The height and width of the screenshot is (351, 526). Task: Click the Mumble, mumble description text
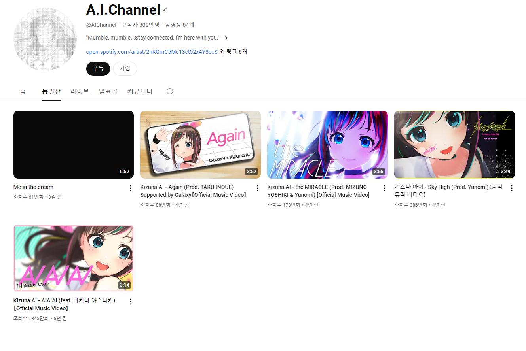click(x=153, y=38)
